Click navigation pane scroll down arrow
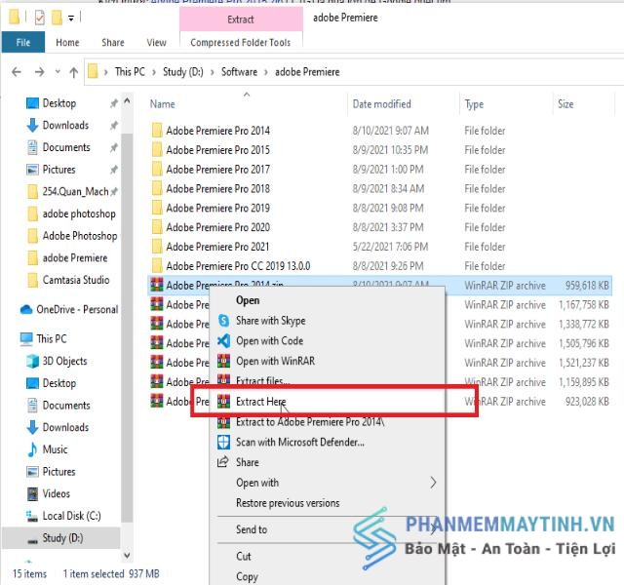The height and width of the screenshot is (585, 624). point(127,555)
